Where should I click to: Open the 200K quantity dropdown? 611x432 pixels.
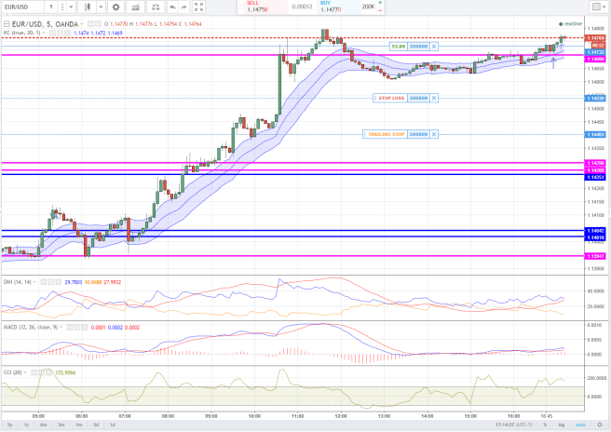tap(370, 7)
